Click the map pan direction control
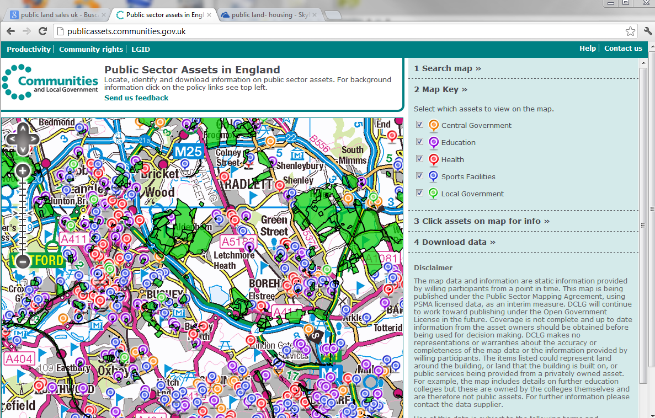 point(23,139)
